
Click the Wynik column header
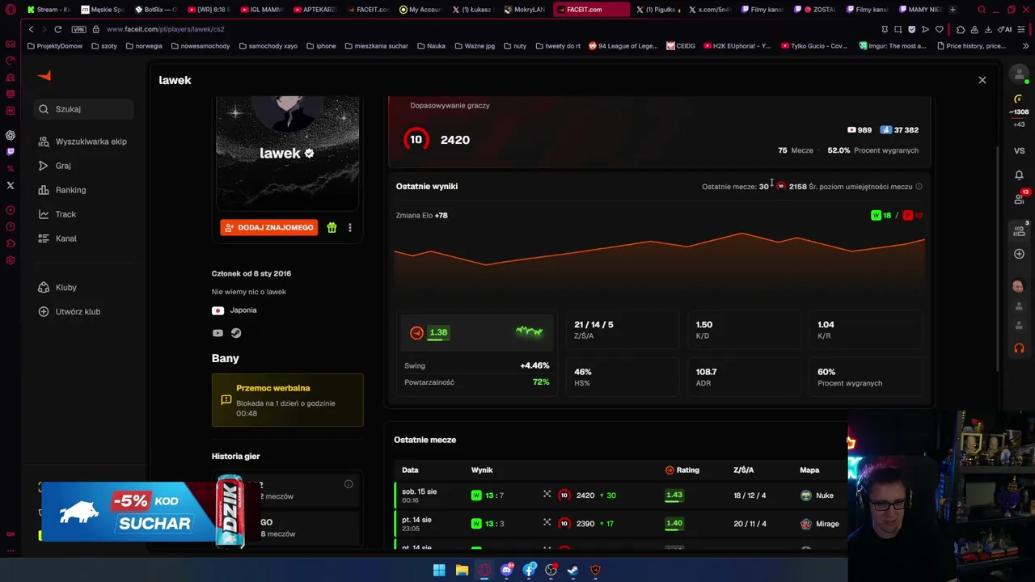pos(482,470)
